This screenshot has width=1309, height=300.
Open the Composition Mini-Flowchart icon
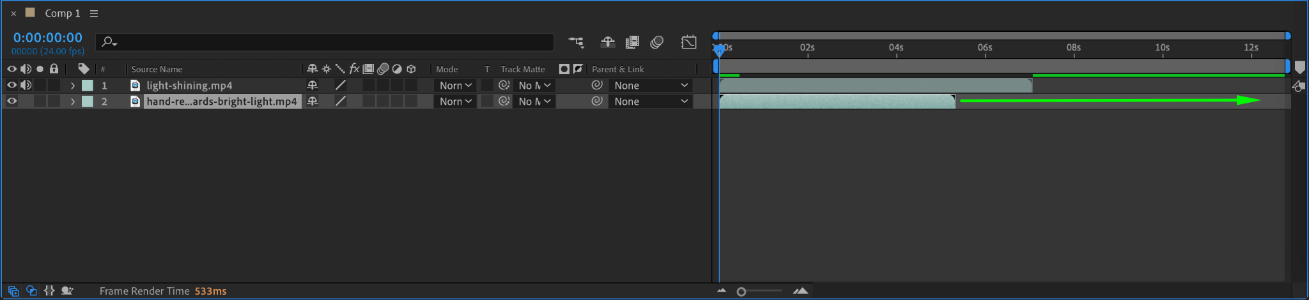[576, 42]
